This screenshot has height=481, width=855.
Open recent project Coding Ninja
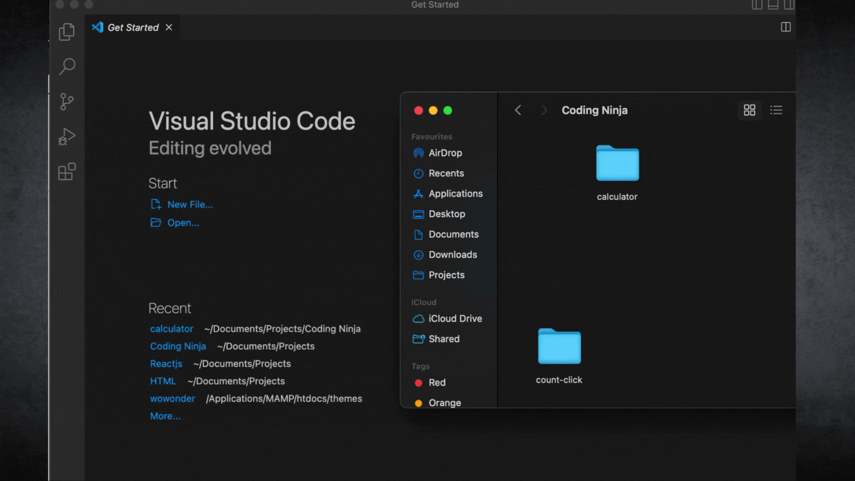178,346
